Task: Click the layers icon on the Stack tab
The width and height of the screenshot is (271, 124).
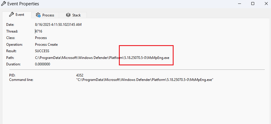Action: click(x=68, y=15)
